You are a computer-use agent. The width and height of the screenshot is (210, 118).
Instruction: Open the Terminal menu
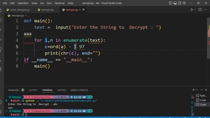[x=60, y=3]
